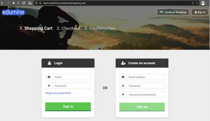Click the rewind icon in the browser toolbar
Screen dimensions: 210x121
coord(13,3)
